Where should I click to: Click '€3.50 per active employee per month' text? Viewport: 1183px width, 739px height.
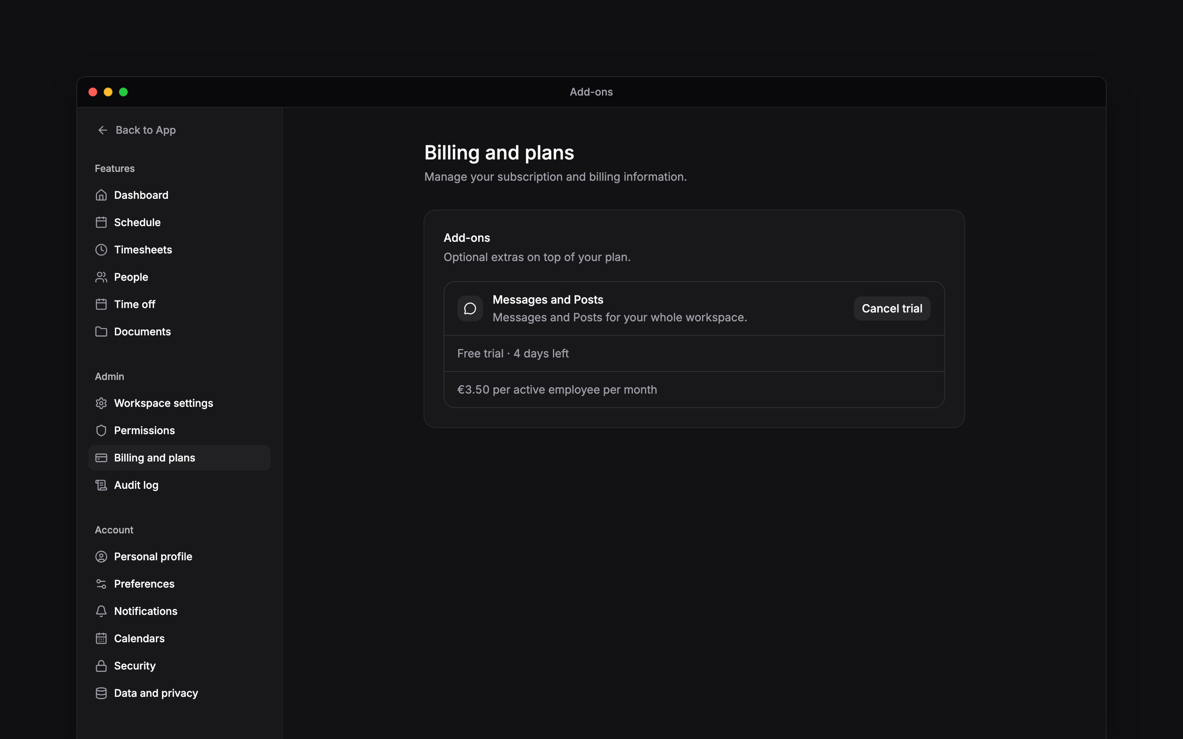tap(557, 390)
